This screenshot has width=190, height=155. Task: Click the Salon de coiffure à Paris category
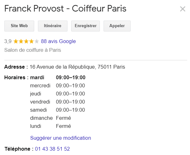click(x=33, y=50)
